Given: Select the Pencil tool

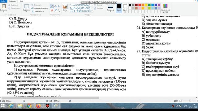Looking at the screenshot, I should (x=52, y=6).
